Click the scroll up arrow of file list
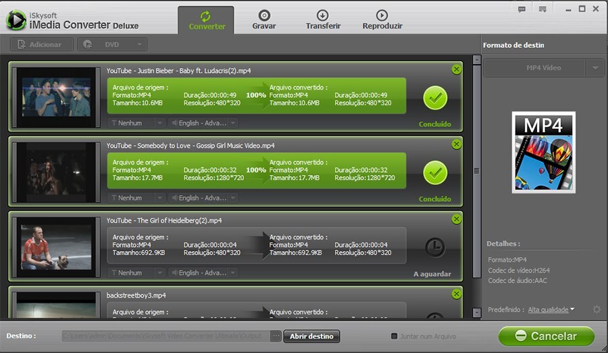This screenshot has height=353, width=608. tap(476, 59)
